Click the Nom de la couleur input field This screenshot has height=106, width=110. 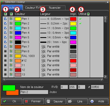[x=34, y=92]
